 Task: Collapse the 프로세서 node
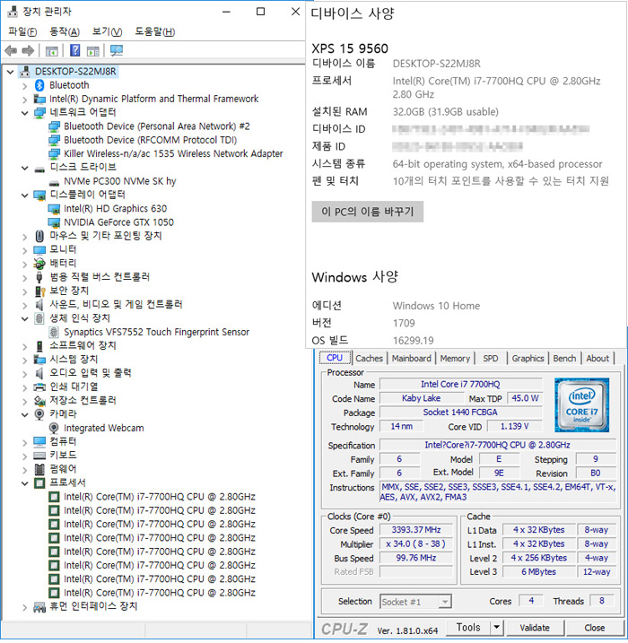tap(24, 483)
